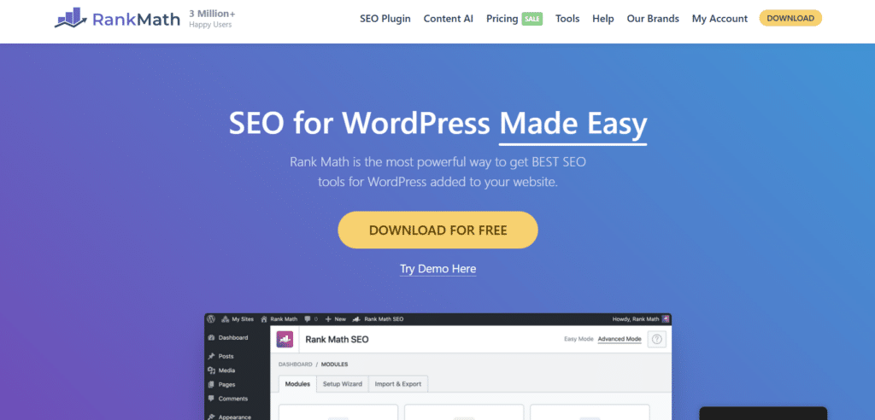Open Appearance in the WordPress sidebar
875x420 pixels.
tap(229, 416)
